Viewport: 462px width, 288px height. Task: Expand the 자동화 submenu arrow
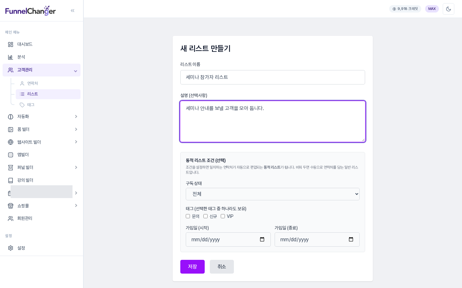point(76,116)
